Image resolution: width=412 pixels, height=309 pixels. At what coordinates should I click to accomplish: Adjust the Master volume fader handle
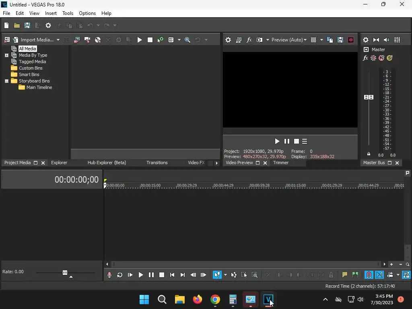tap(369, 97)
